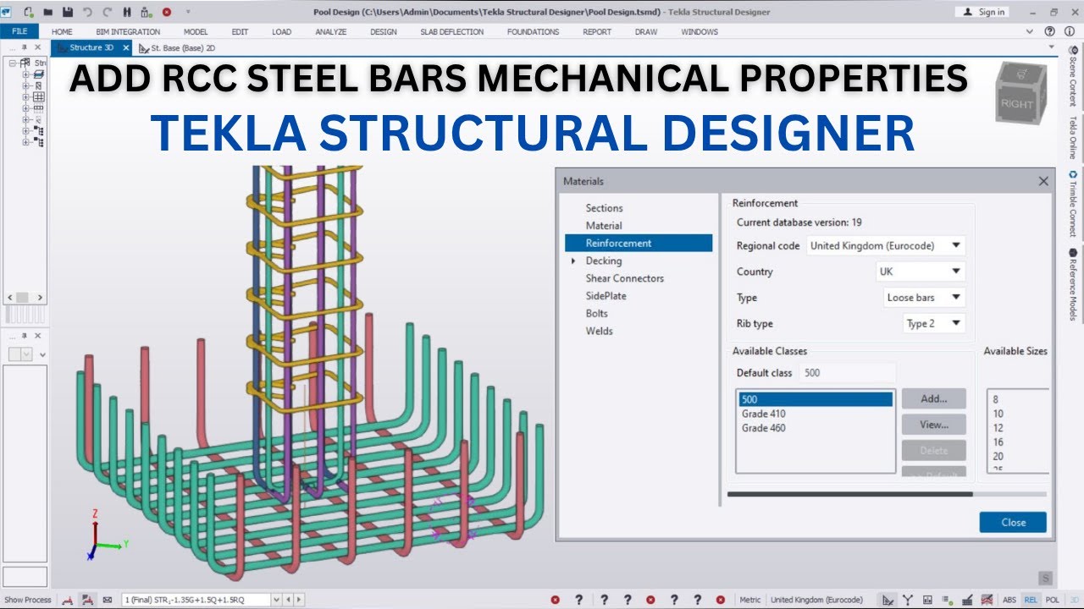
Task: Click the View... button
Action: [933, 425]
